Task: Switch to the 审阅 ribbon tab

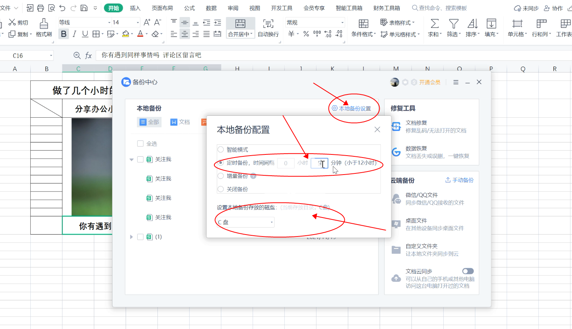Action: (233, 8)
